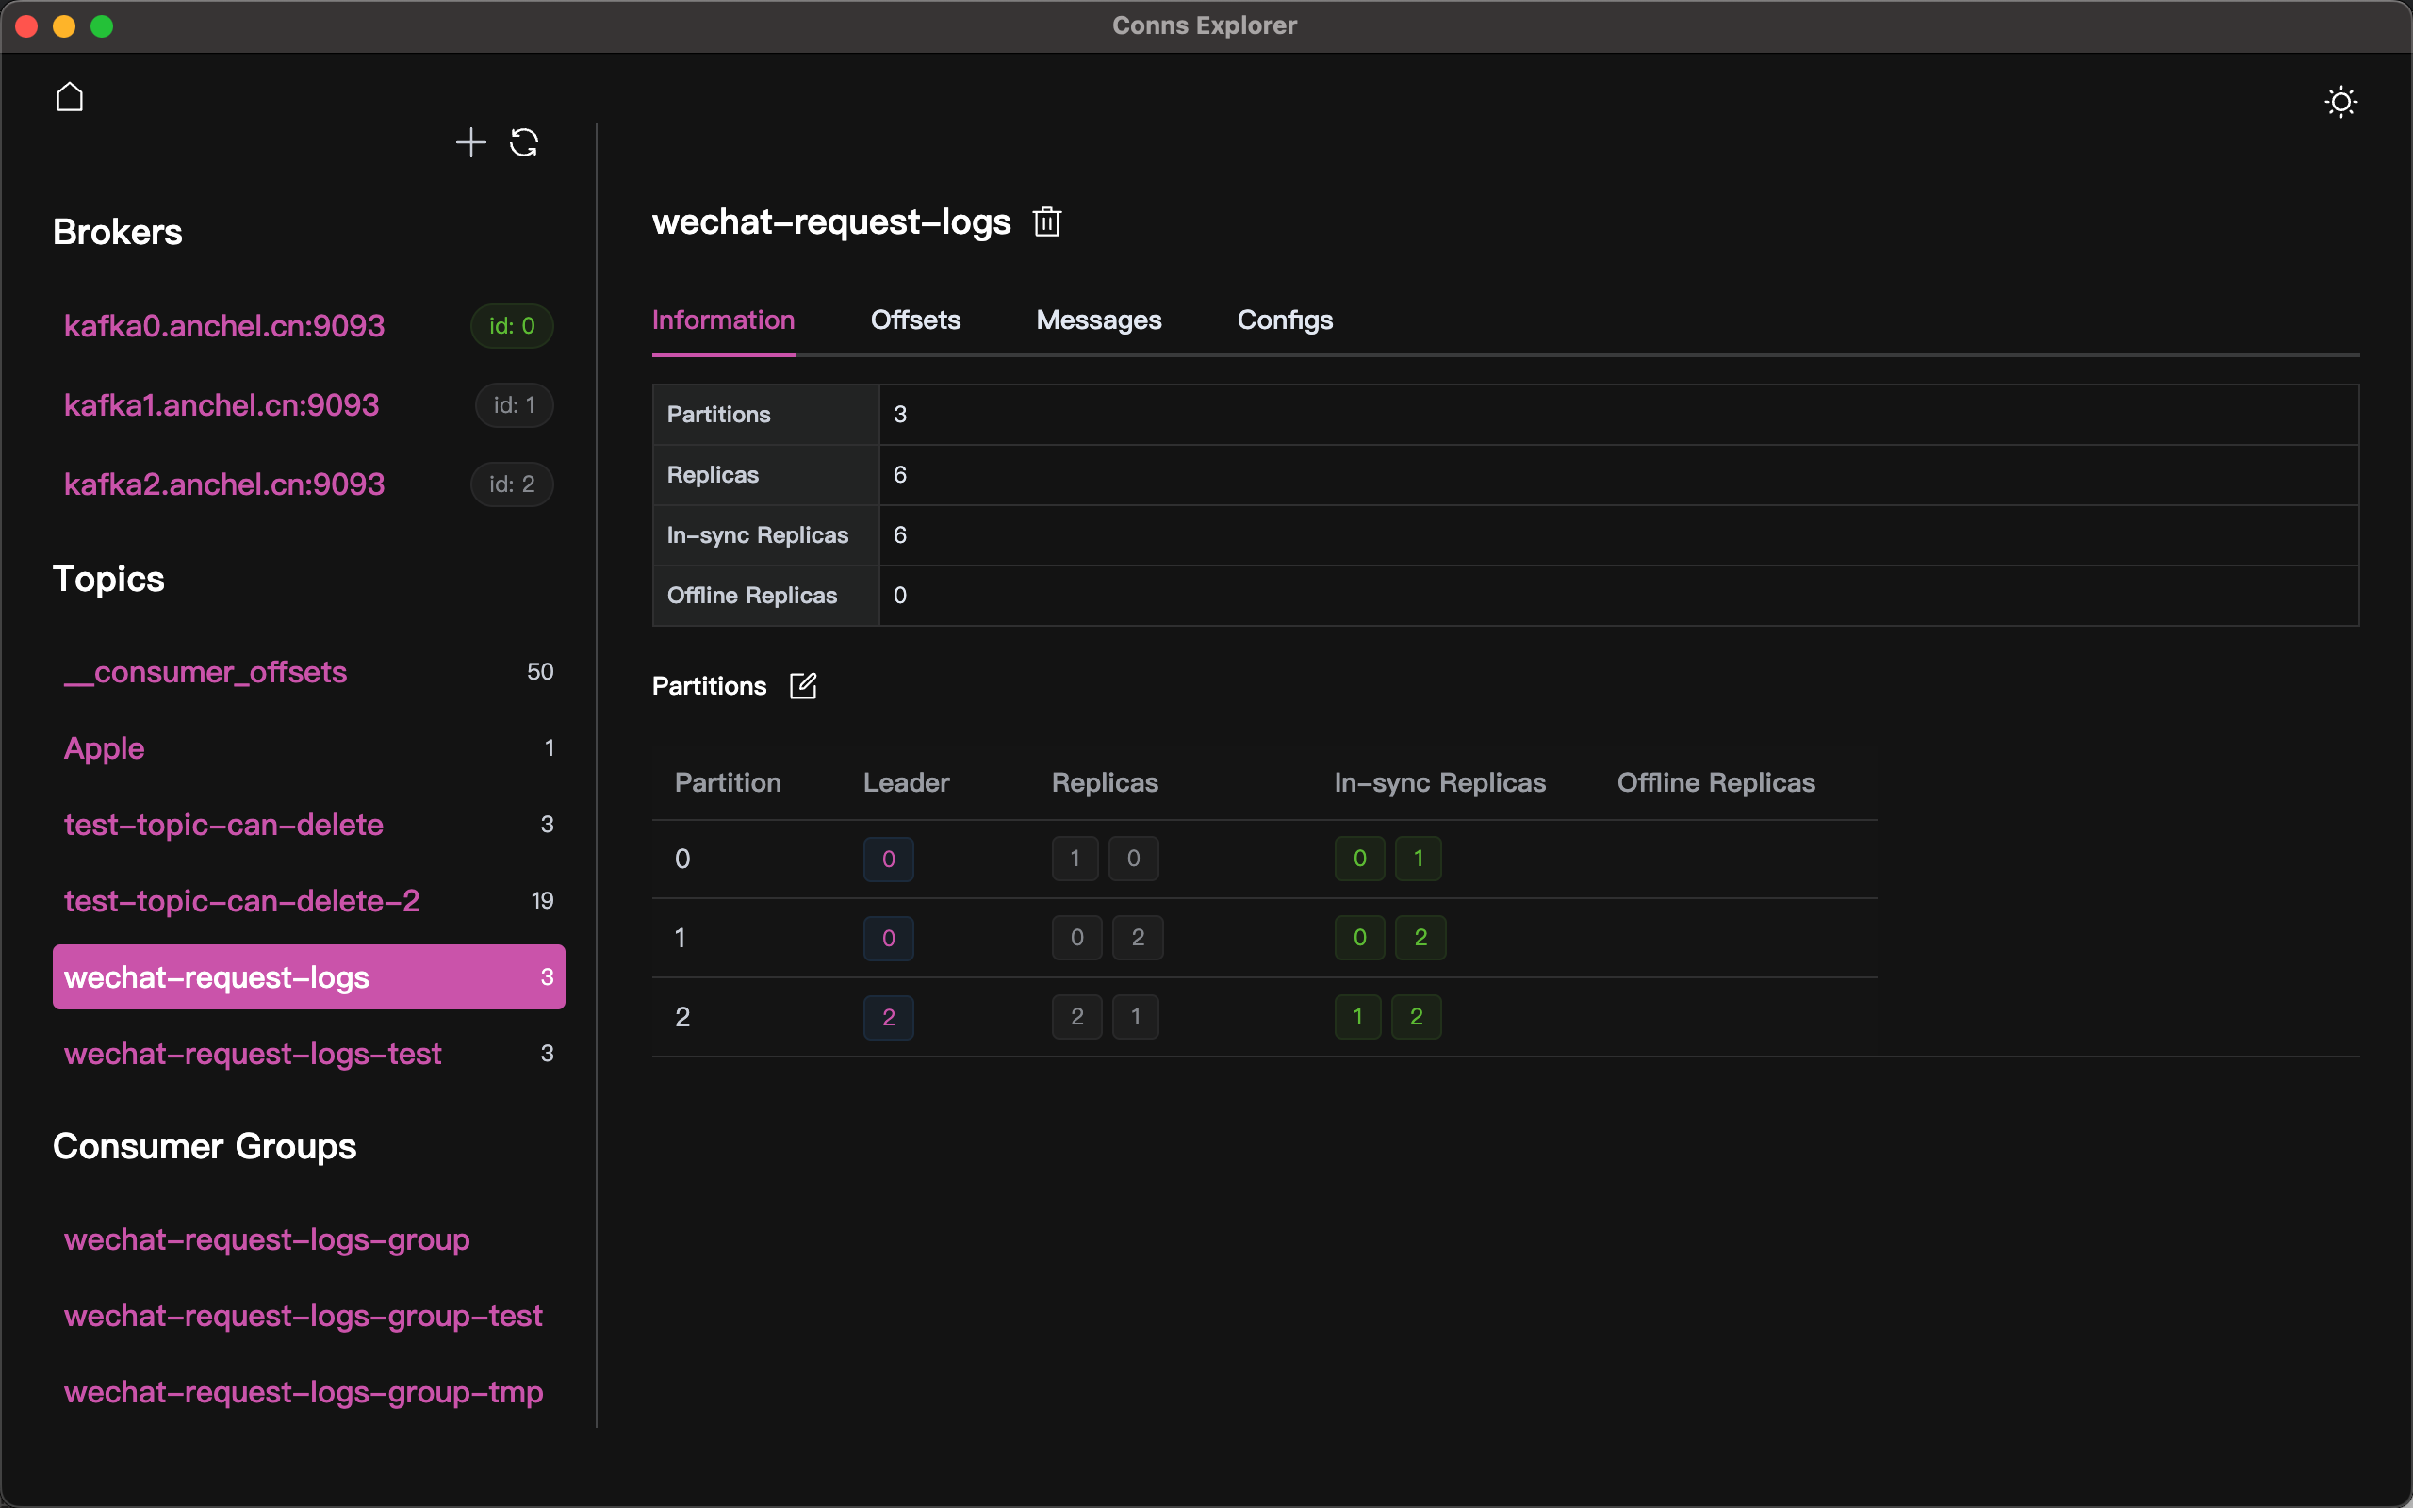The width and height of the screenshot is (2413, 1508).
Task: Toggle the light theme sun icon
Action: [x=2340, y=102]
